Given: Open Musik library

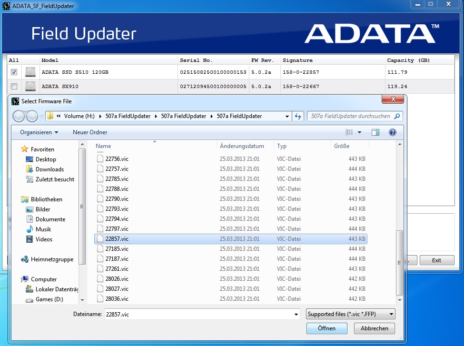Looking at the screenshot, I should [39, 229].
